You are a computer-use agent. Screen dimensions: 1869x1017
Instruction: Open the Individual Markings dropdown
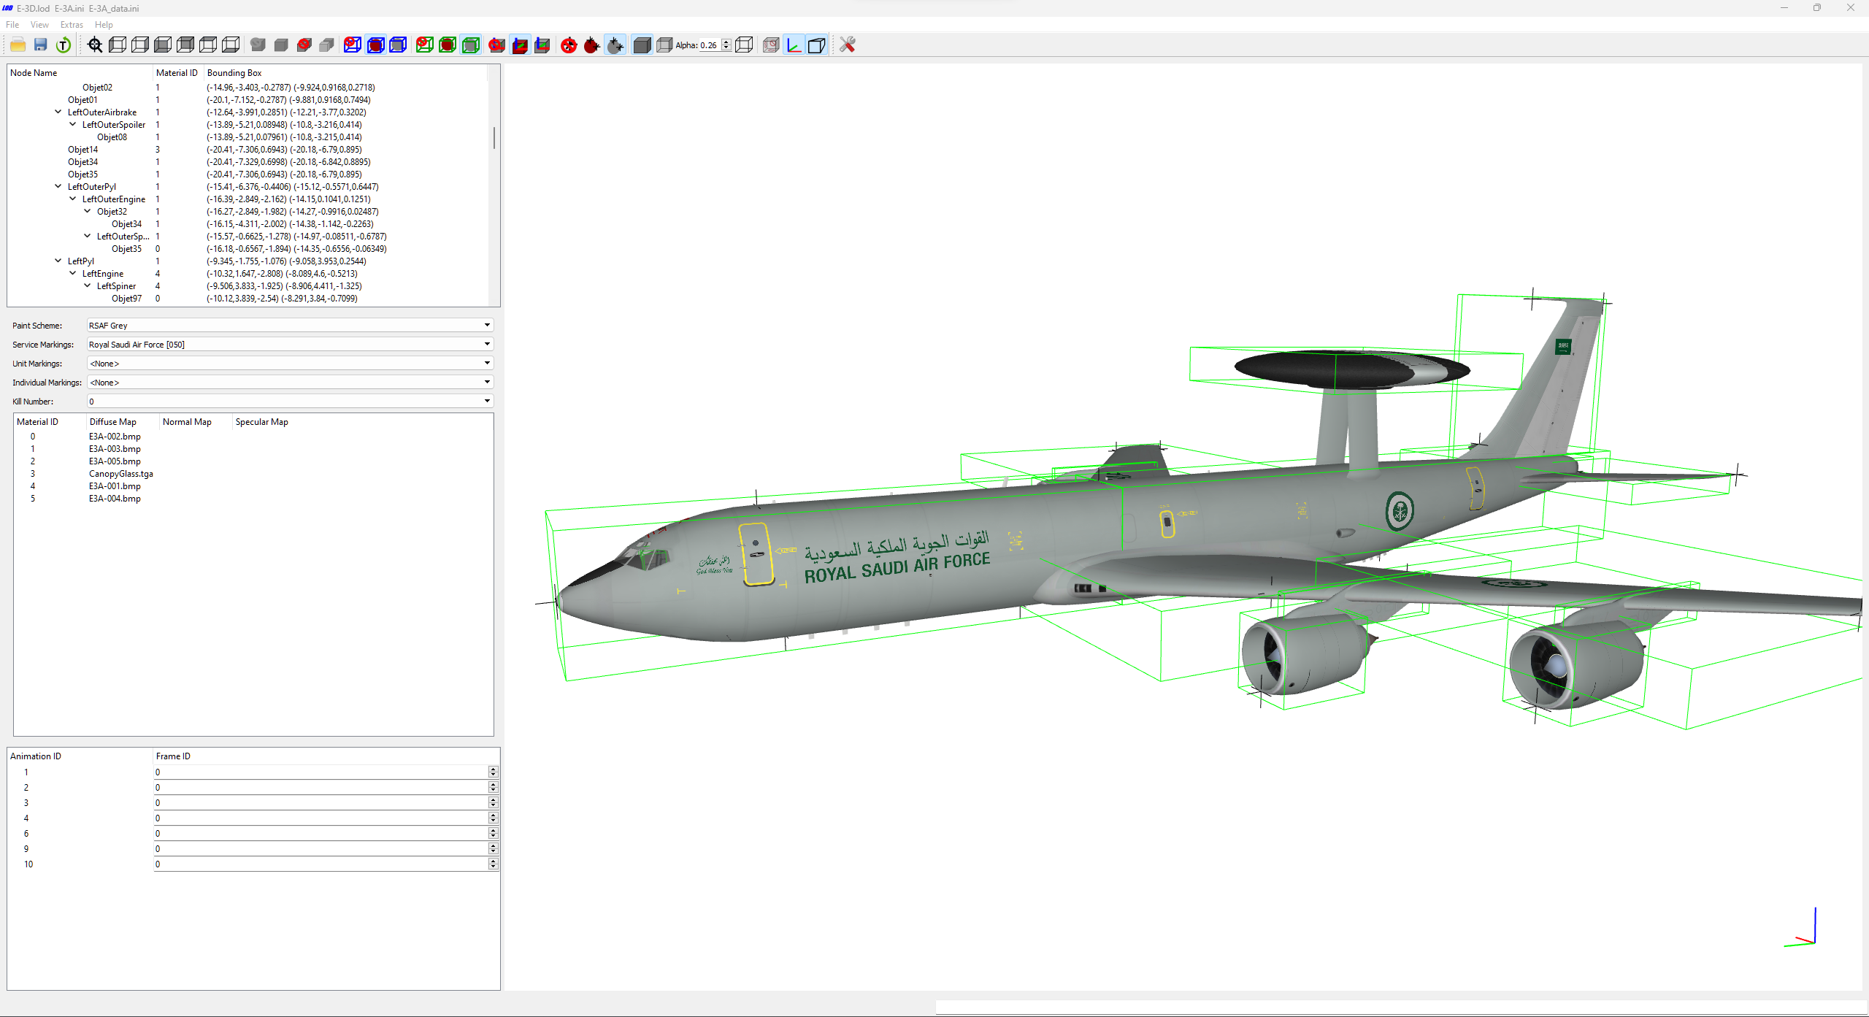(x=290, y=383)
